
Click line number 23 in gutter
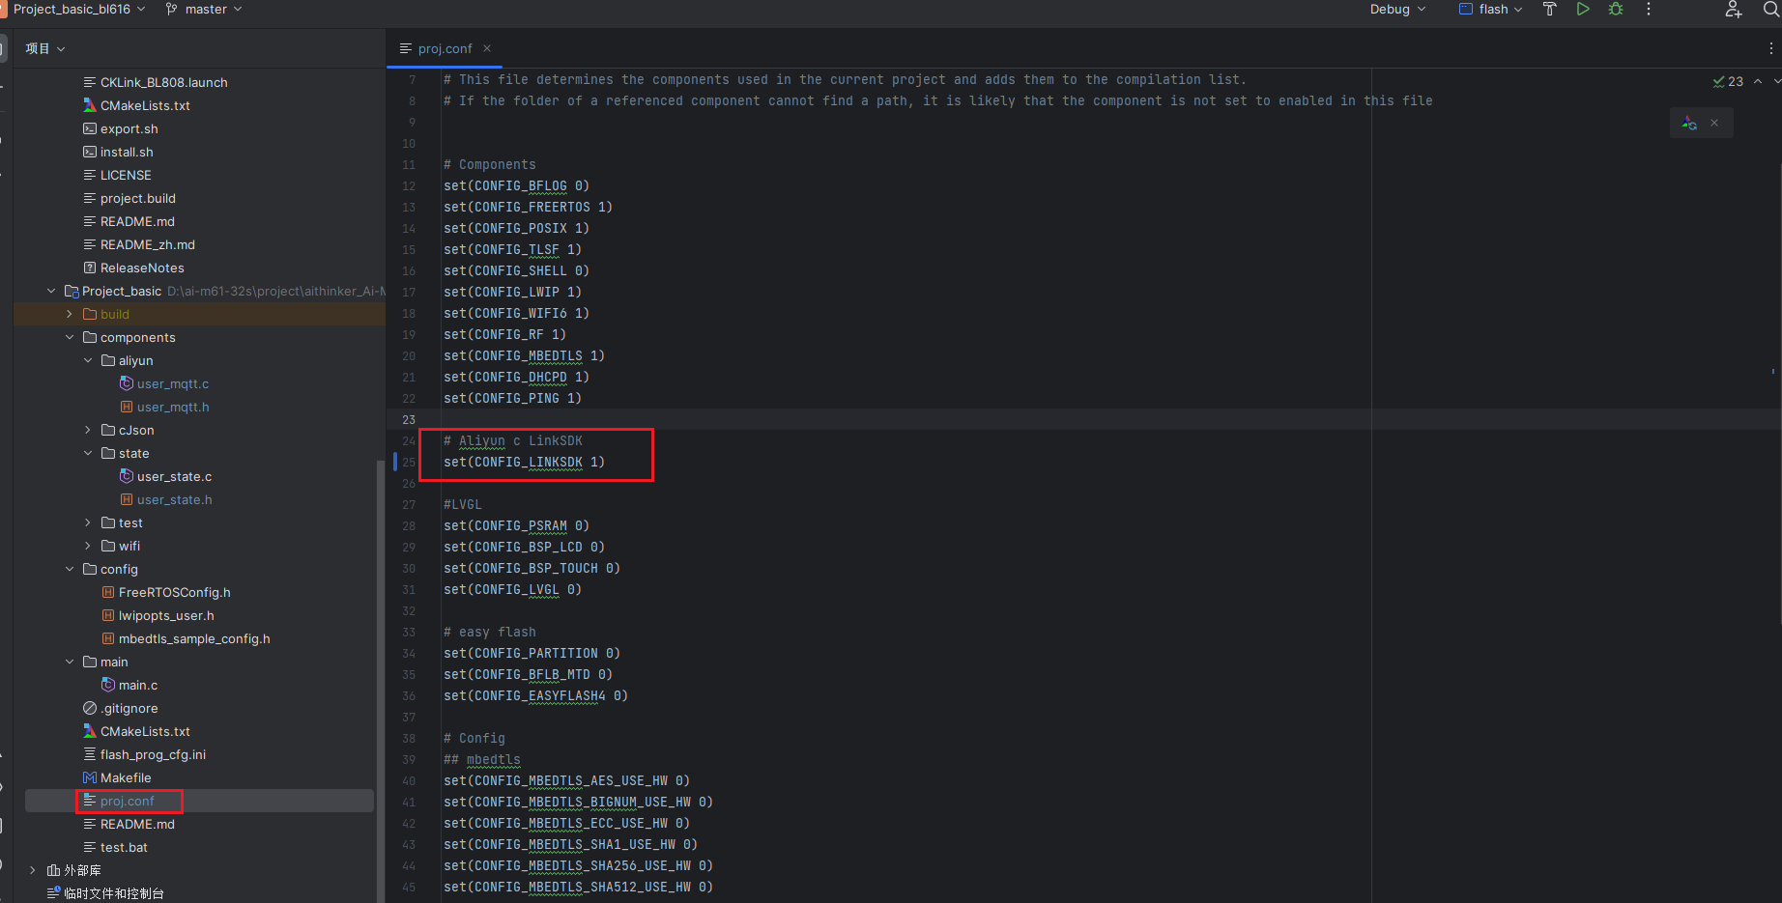pyautogui.click(x=409, y=419)
